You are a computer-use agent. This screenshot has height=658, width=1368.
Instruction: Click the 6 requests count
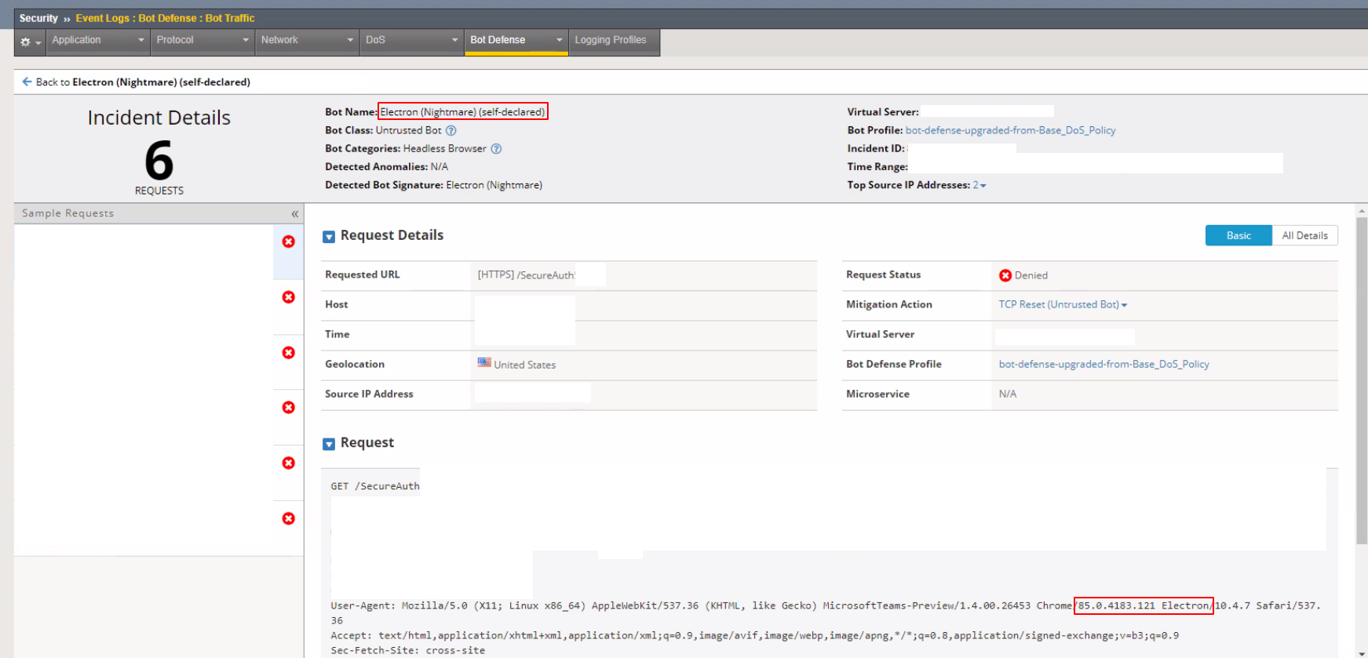pos(159,161)
